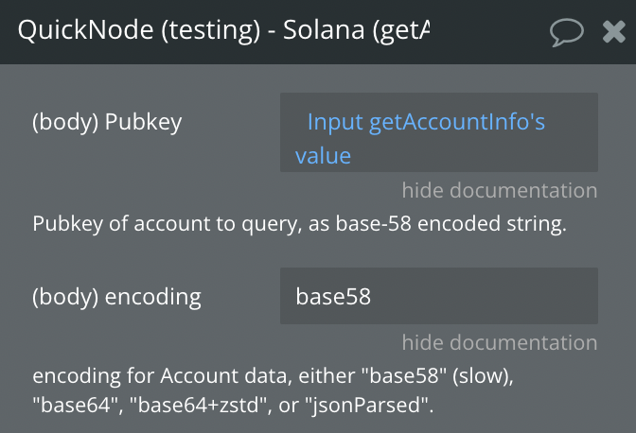Open the comment speech bubble icon
Screen dimensions: 636x433
tap(567, 32)
